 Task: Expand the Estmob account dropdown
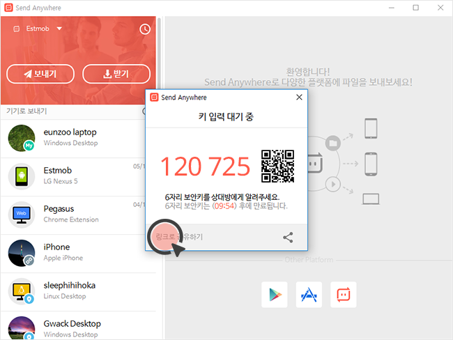point(59,29)
